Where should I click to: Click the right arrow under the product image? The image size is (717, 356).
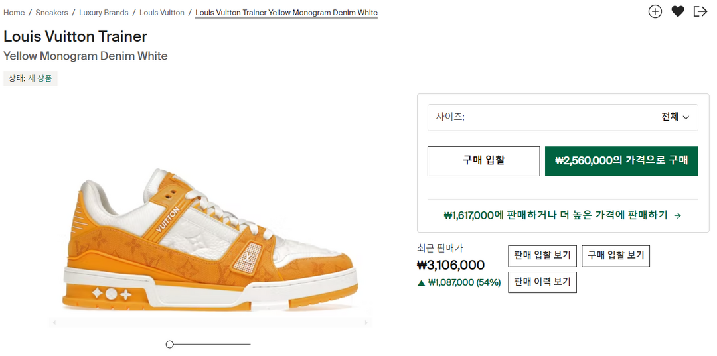point(366,323)
